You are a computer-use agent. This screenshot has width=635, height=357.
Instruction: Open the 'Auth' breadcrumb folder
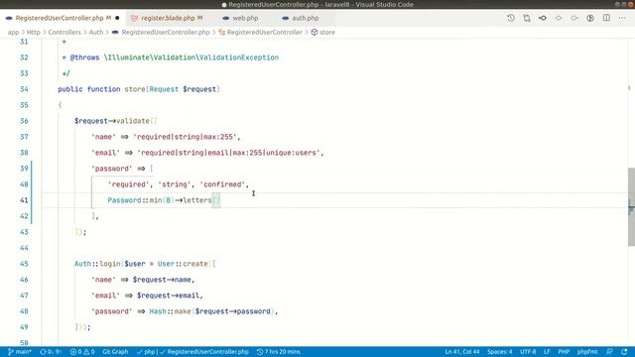click(96, 32)
